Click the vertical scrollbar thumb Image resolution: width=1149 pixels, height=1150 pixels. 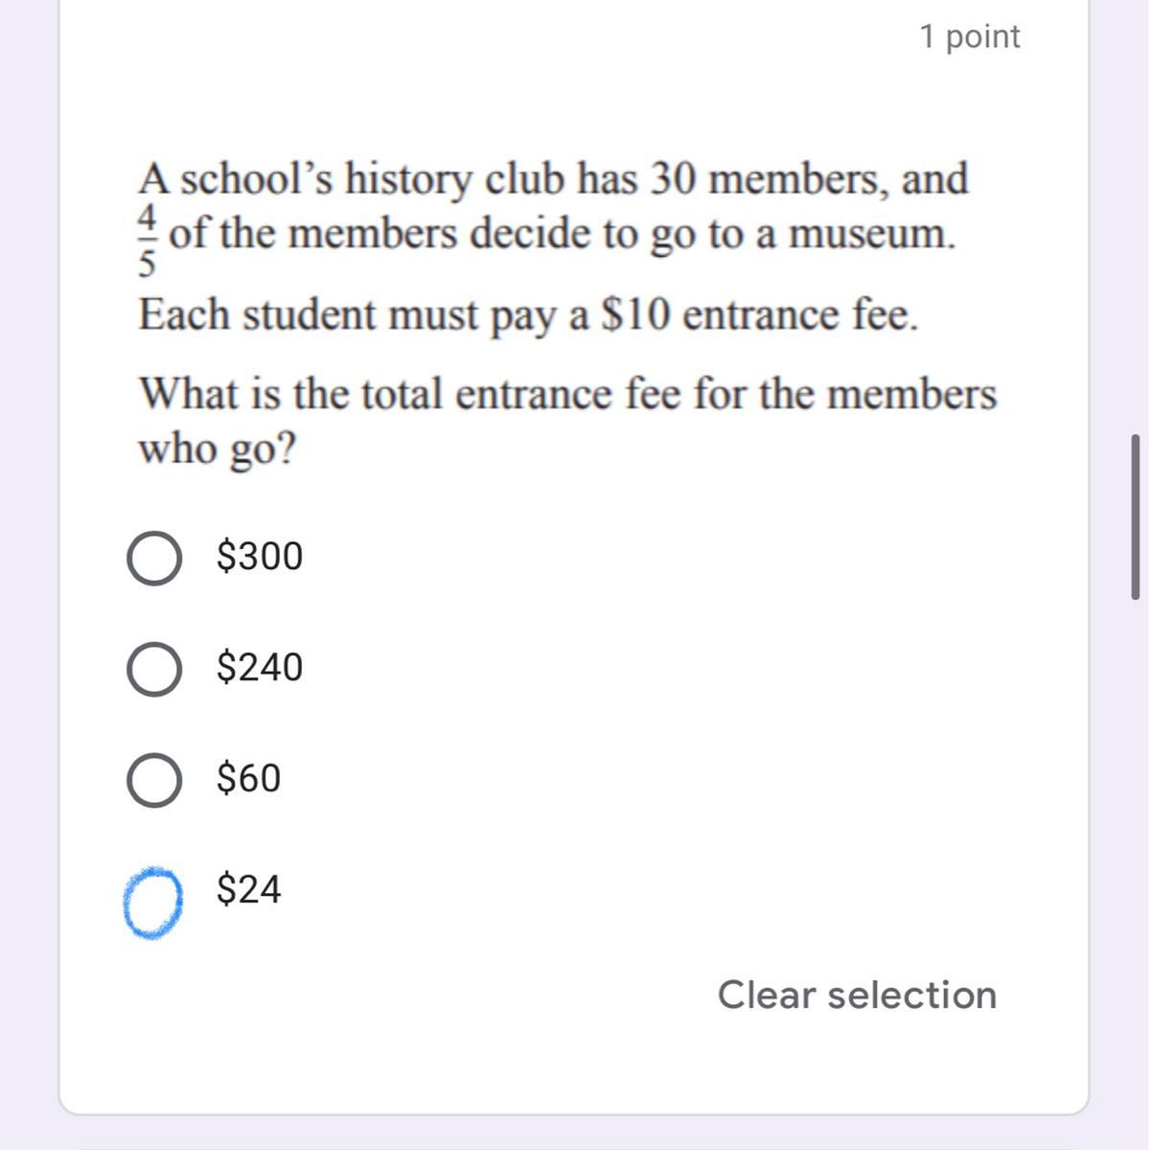pyautogui.click(x=1136, y=517)
